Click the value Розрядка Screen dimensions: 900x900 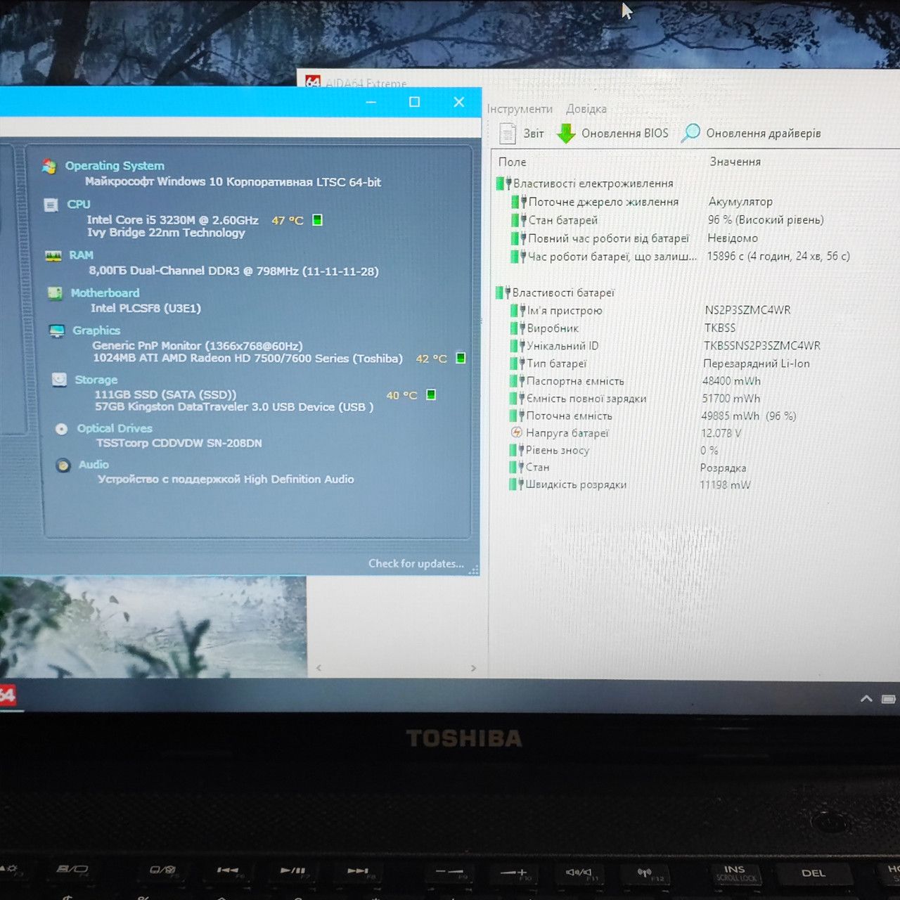(x=724, y=468)
